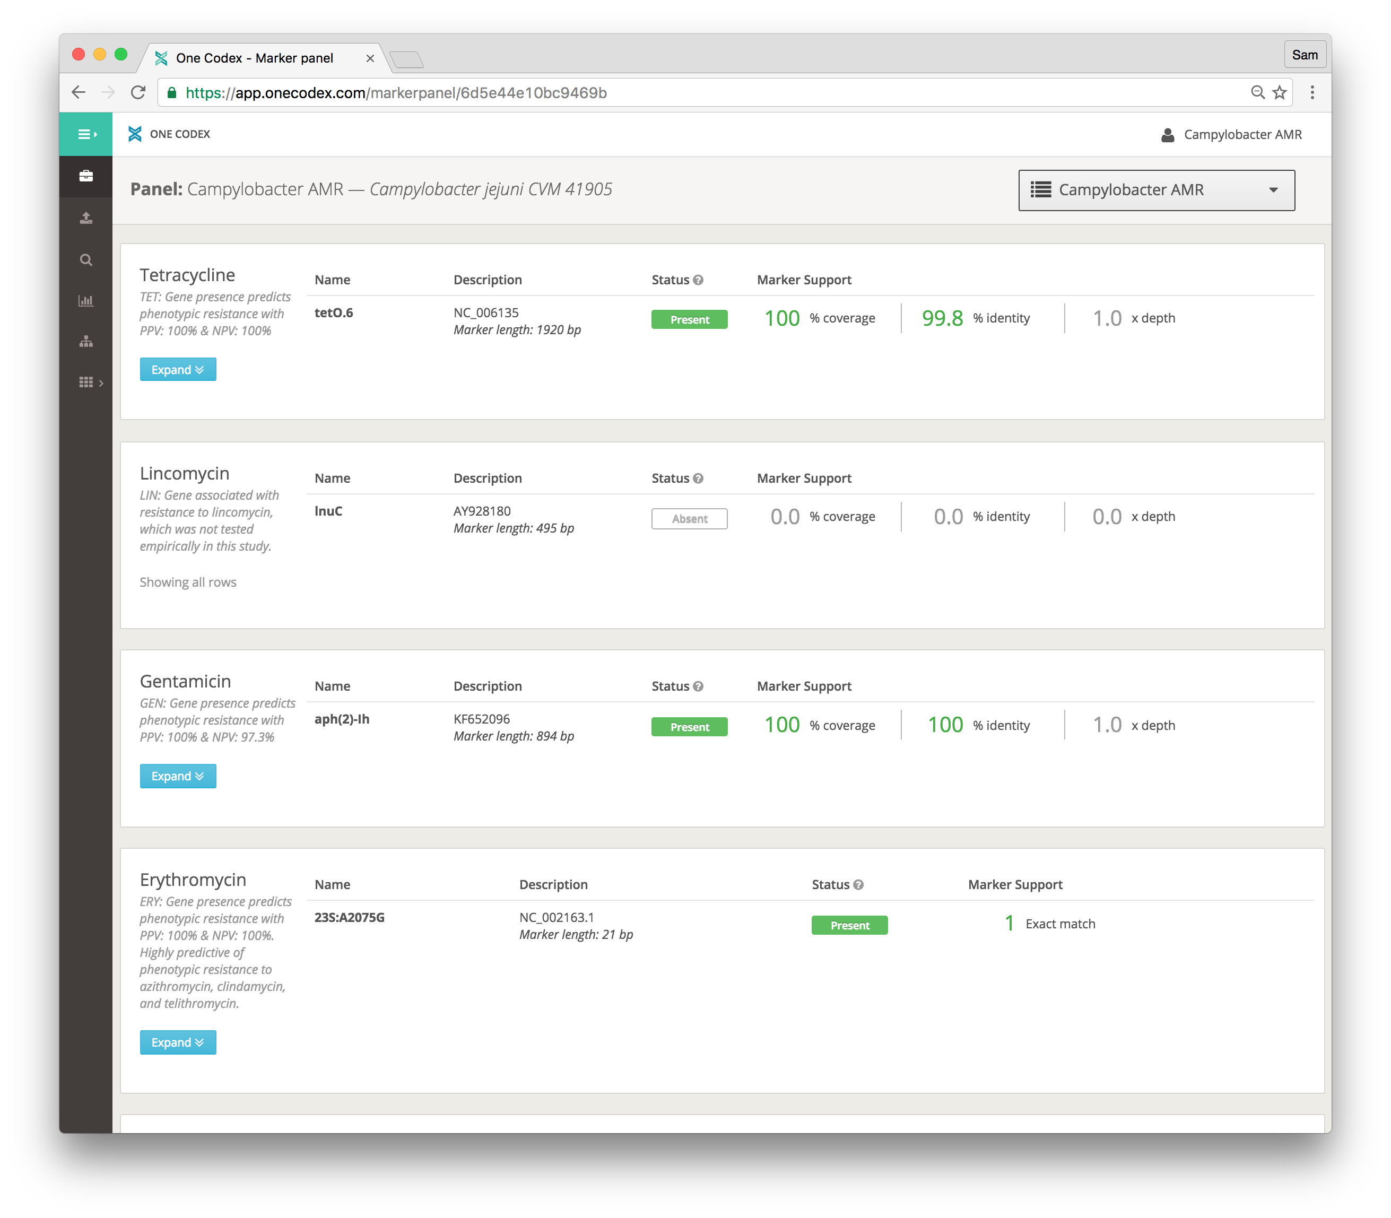This screenshot has height=1218, width=1391.
Task: Open a new browser tab
Action: [x=407, y=60]
